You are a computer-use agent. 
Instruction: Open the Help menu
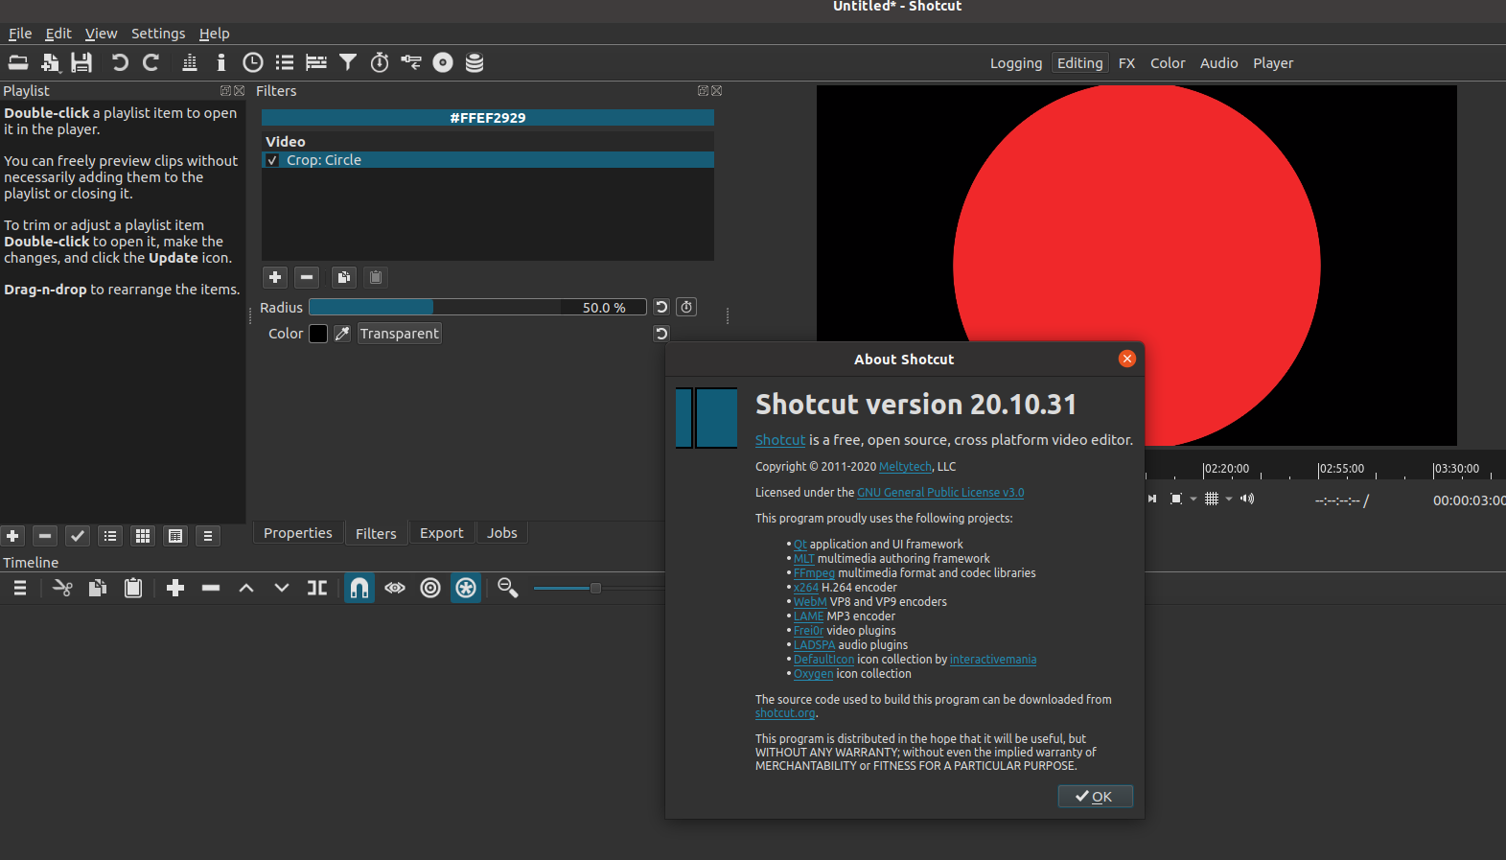(x=215, y=34)
